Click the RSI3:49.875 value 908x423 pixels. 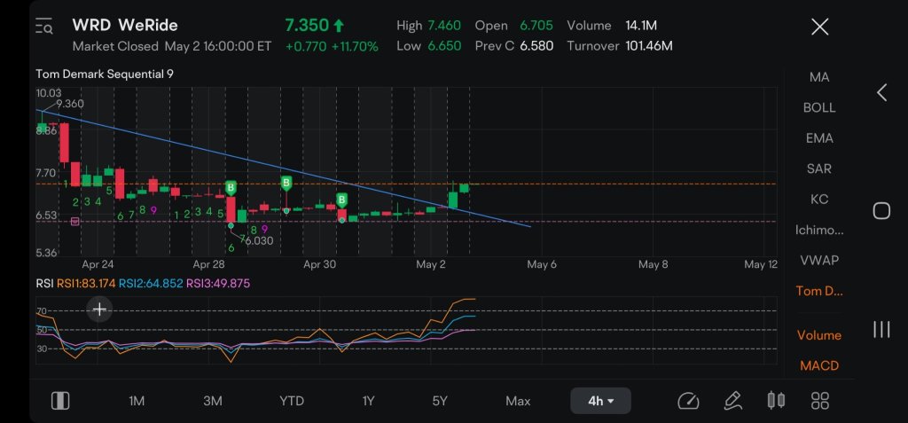tap(218, 284)
